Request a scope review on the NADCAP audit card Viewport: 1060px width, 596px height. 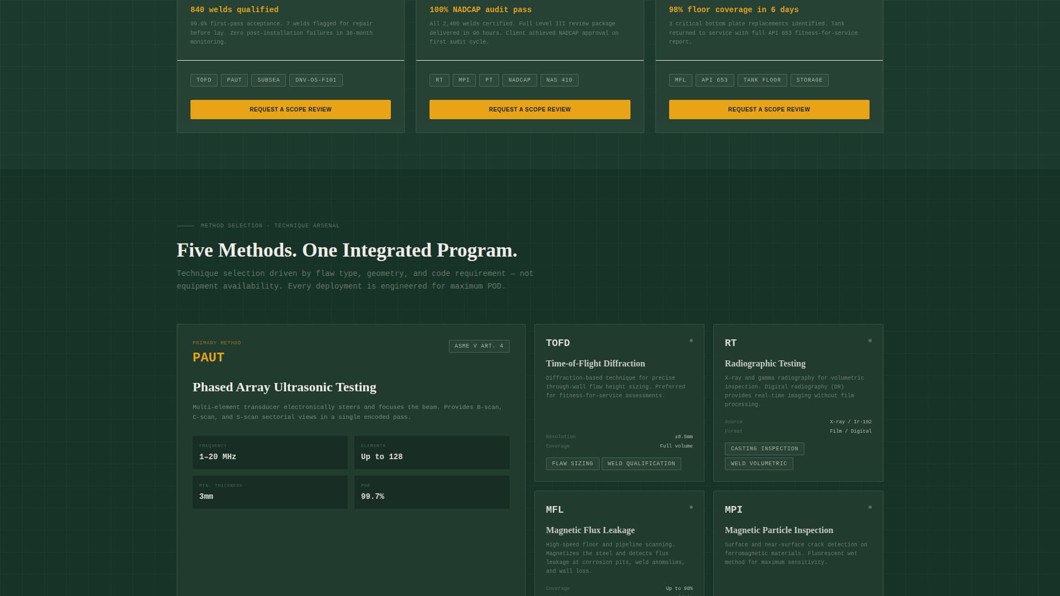[529, 109]
